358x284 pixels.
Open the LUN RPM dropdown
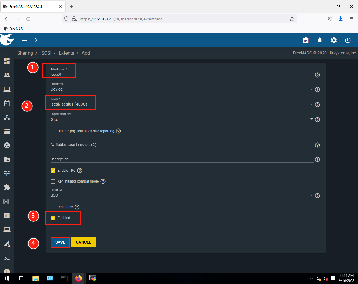point(182,195)
